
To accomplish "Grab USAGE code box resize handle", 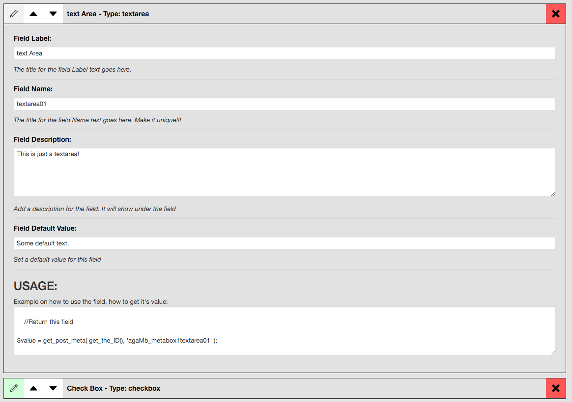I will (x=553, y=353).
